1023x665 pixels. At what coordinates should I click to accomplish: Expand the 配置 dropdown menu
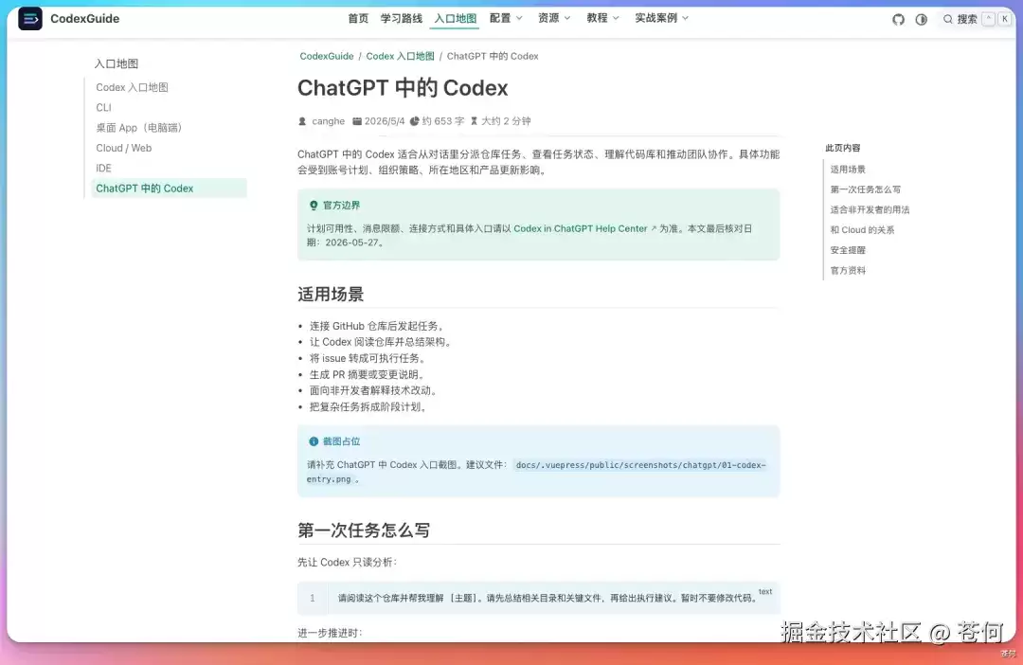tap(506, 18)
